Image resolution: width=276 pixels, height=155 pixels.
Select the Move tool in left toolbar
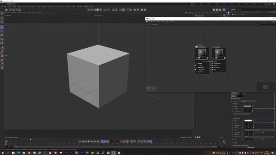(x=2, y=27)
